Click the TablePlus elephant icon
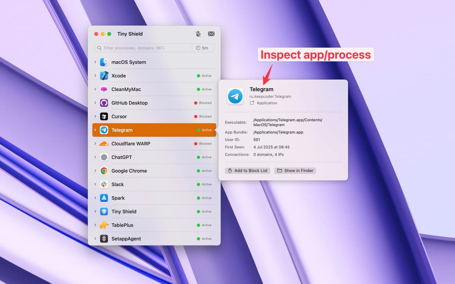This screenshot has height=284, width=455. (104, 225)
